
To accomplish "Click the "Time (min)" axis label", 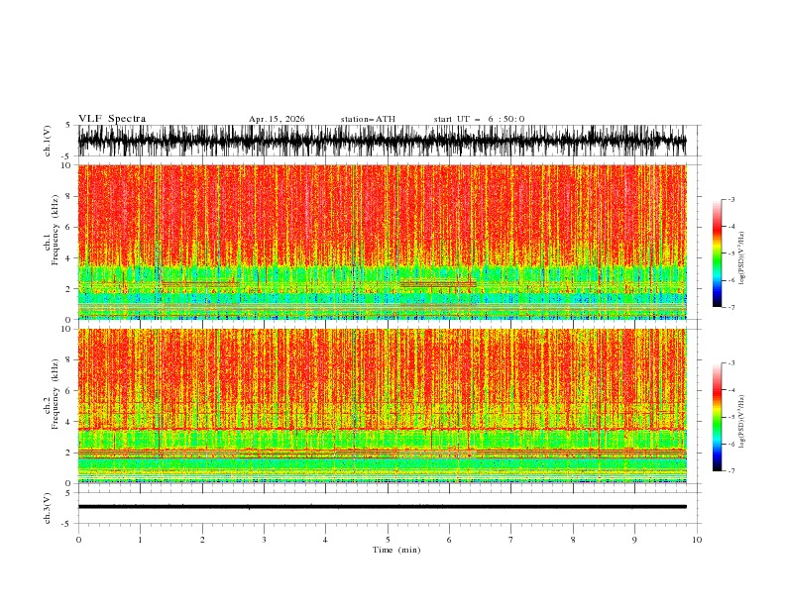I will pyautogui.click(x=396, y=550).
